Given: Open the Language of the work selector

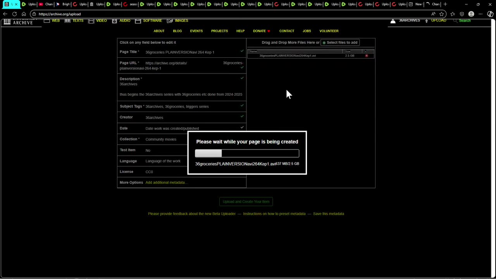Looking at the screenshot, I should click(x=163, y=161).
